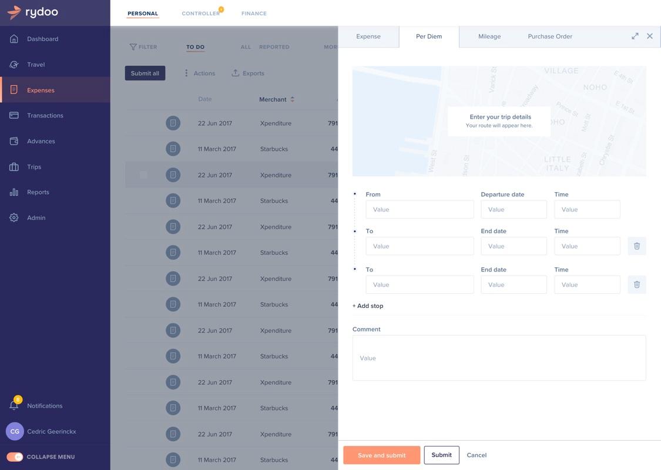Click the Notifications bell icon
The image size is (661, 470).
14,405
